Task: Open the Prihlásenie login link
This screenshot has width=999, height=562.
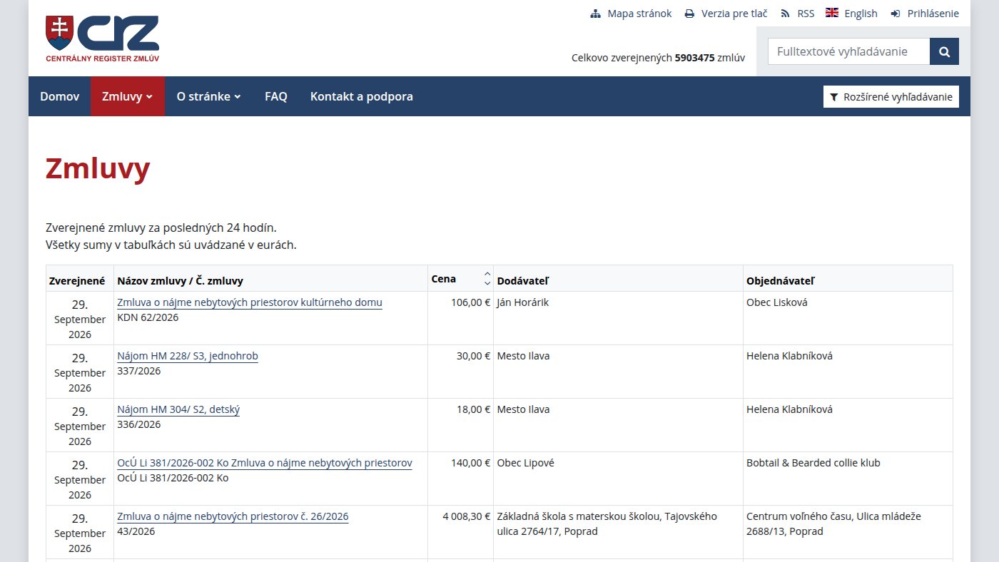Action: click(933, 14)
